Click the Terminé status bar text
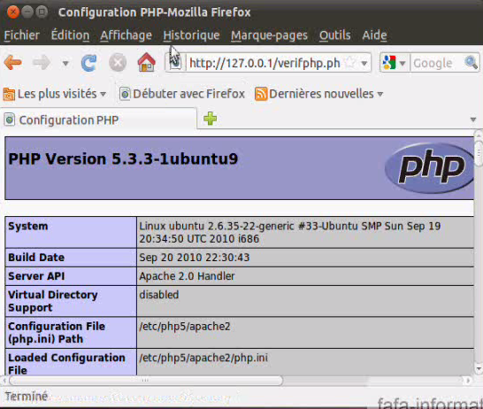Screen dimensions: 483x409 pos(27,397)
